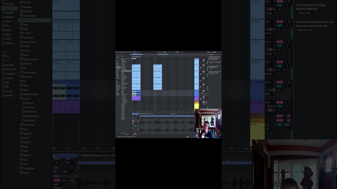Select the purple MIDI clip in arrangement
This screenshot has width=337, height=189.
[136, 98]
